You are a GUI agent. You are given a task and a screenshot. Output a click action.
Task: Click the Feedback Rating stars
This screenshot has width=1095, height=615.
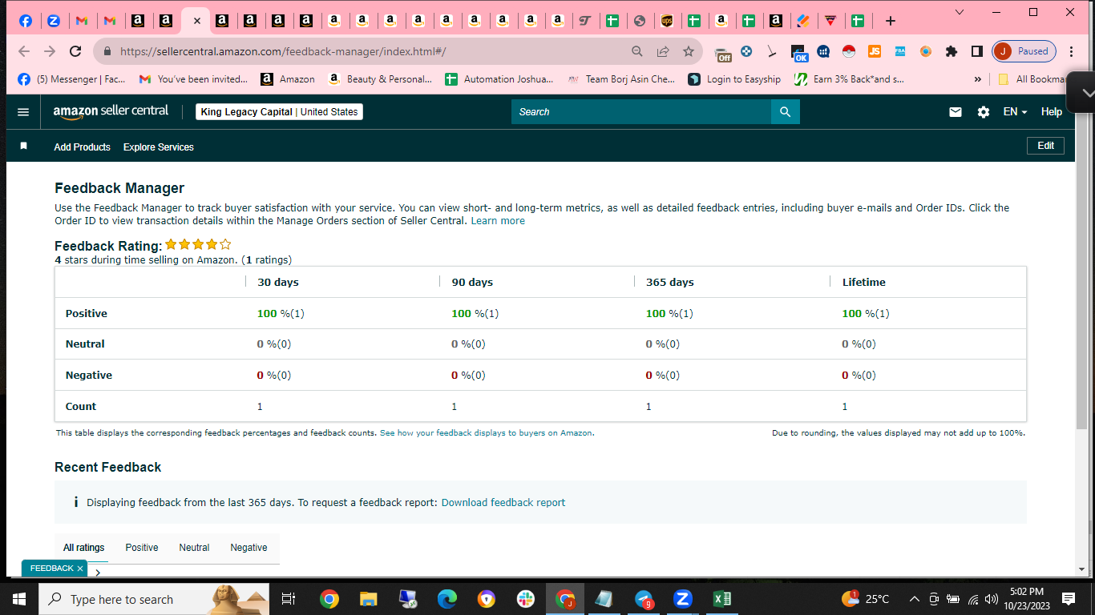click(198, 245)
